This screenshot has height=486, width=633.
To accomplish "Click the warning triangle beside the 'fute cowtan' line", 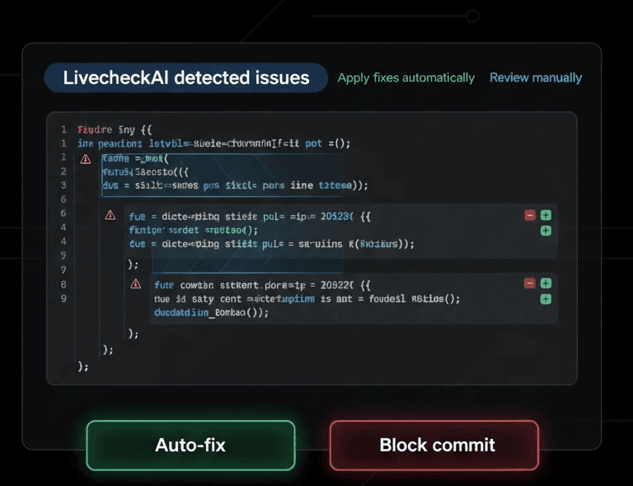I will click(x=136, y=284).
